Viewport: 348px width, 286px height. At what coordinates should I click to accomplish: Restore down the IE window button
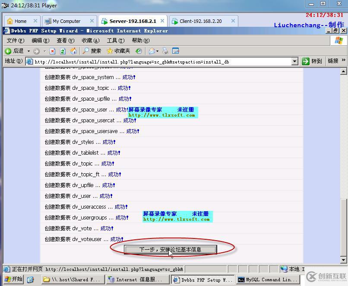(x=335, y=31)
